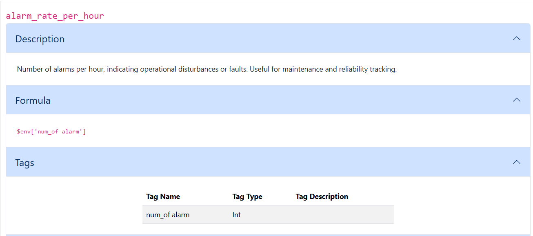Click the Tag Description column header
Screen dimensions: 533x236
click(322, 197)
